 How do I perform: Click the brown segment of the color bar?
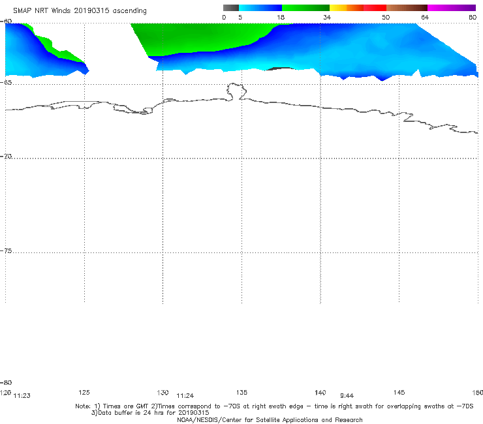point(407,8)
